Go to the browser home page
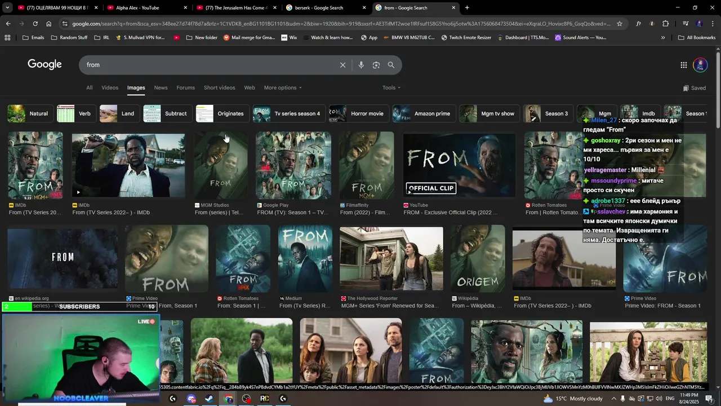The image size is (721, 406). click(x=48, y=24)
